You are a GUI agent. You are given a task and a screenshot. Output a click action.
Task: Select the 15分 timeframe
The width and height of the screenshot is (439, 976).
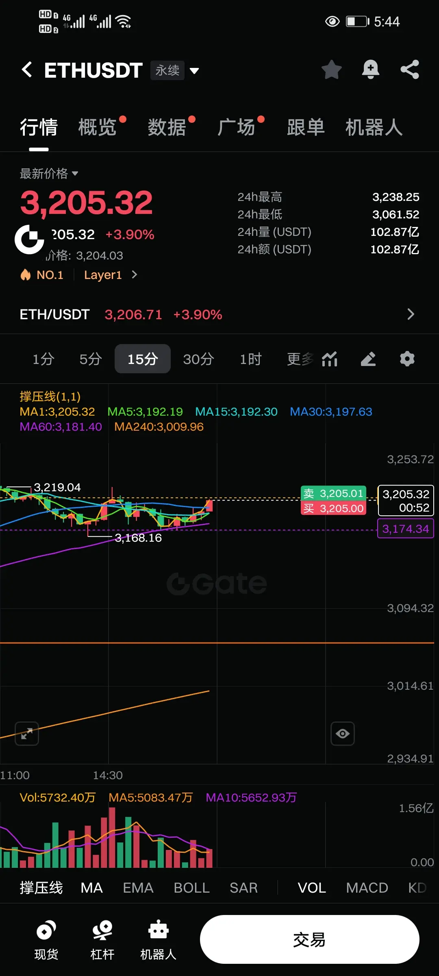143,359
